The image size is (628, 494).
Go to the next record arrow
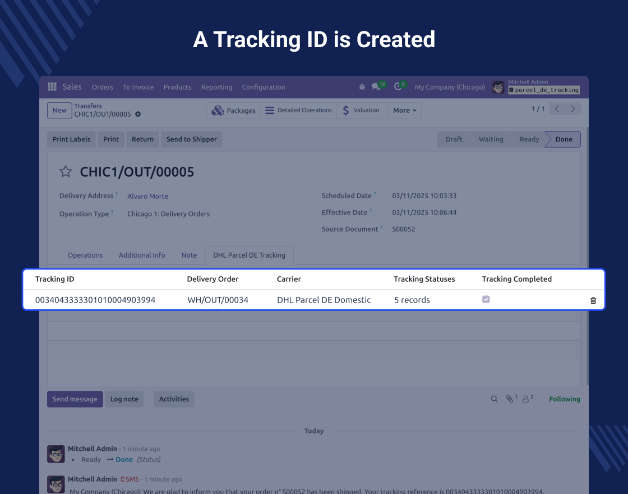tap(572, 109)
